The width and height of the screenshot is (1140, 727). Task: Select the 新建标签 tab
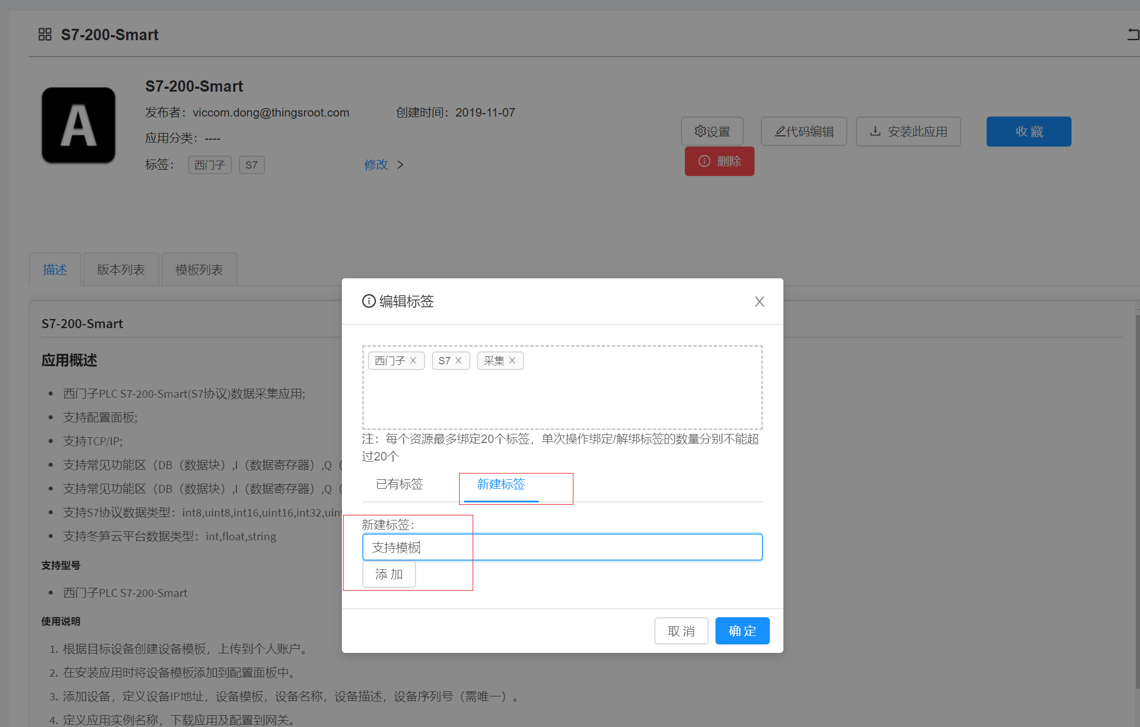[501, 484]
